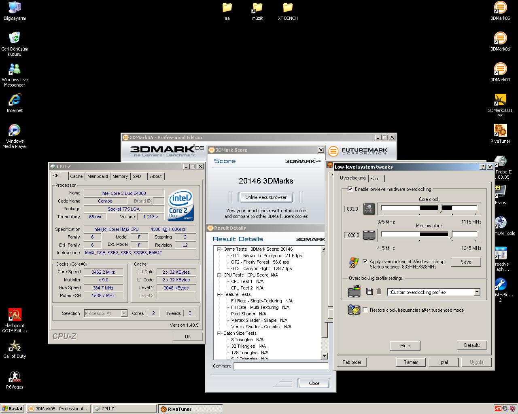
Task: Click the Online ResultBrowser button
Action: click(266, 197)
